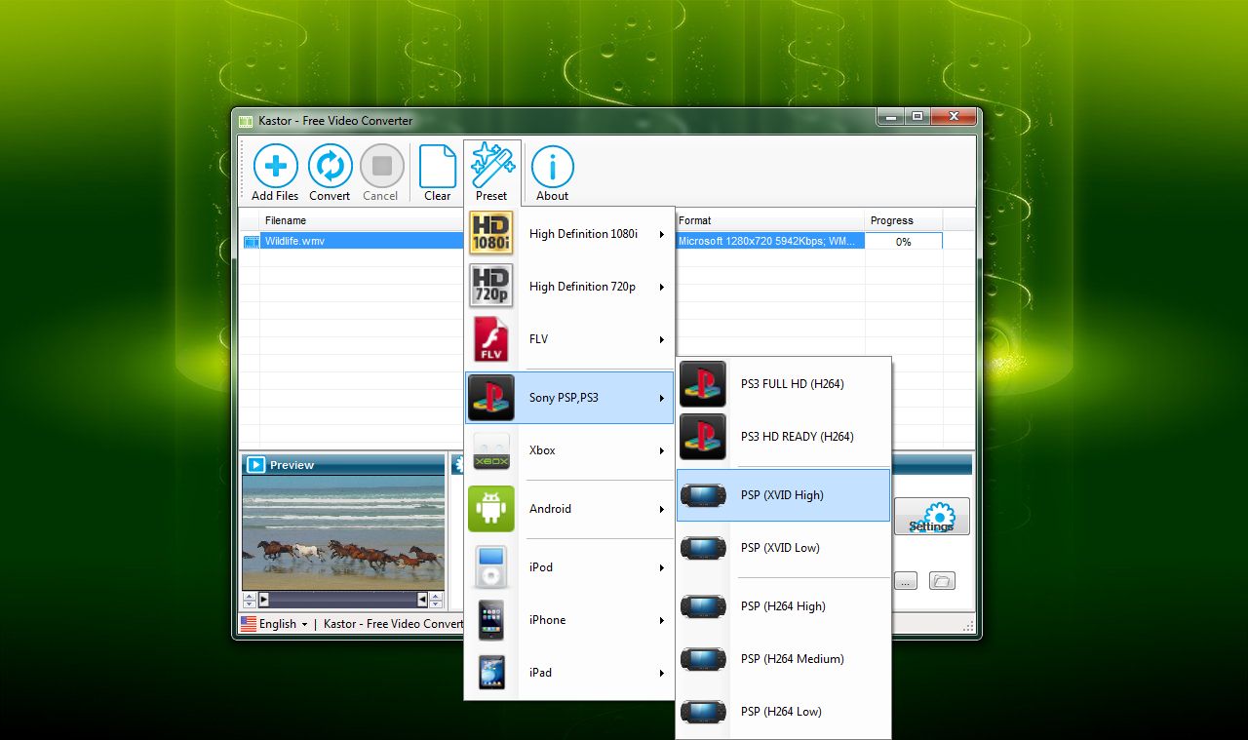The image size is (1248, 740).
Task: Click the US flag language icon
Action: 249,624
